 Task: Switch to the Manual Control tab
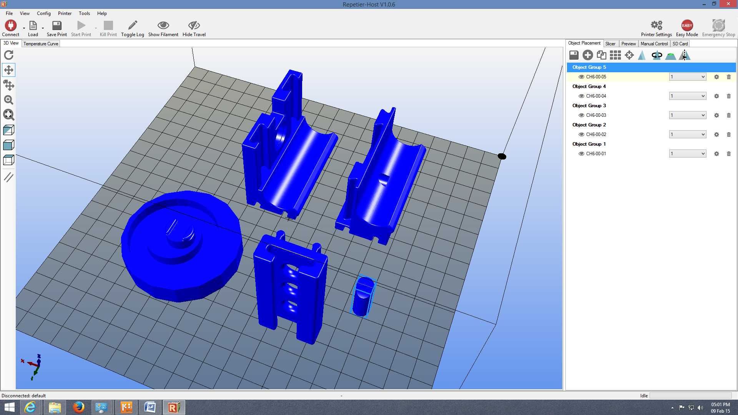point(654,44)
